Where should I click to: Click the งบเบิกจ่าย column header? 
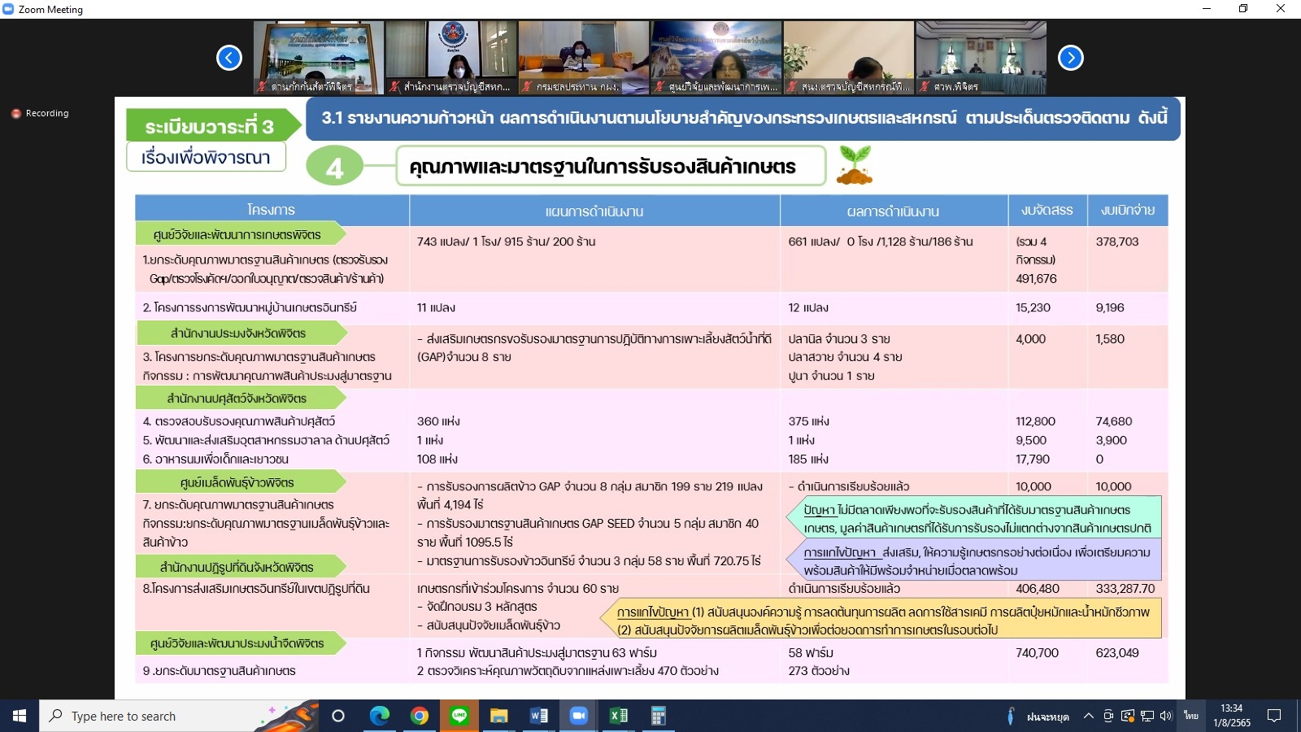(x=1128, y=210)
